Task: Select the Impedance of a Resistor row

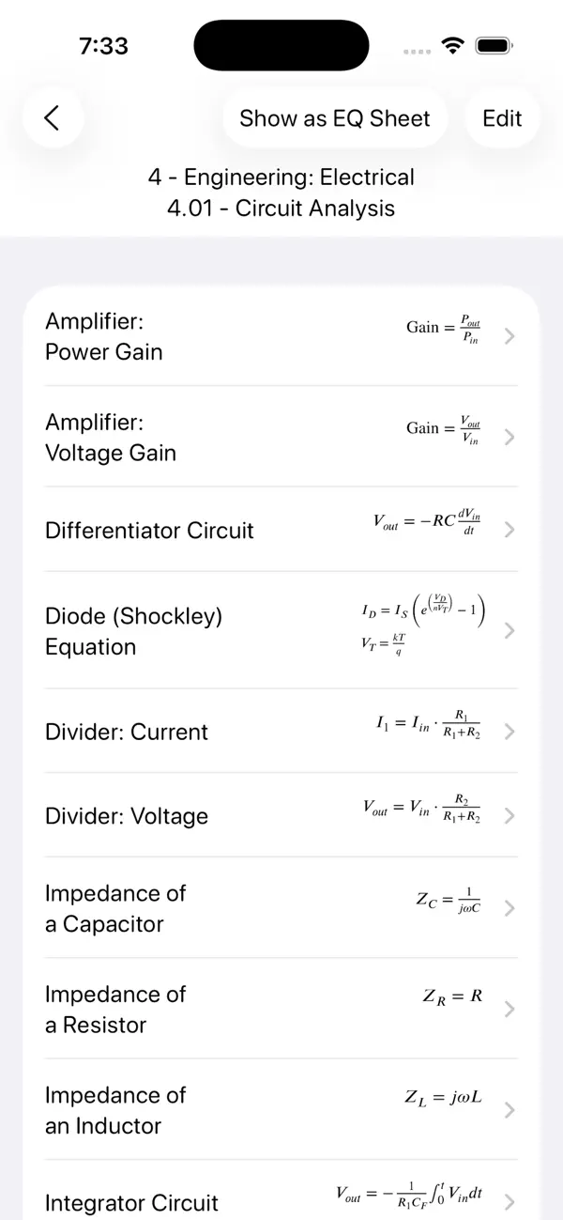Action: coord(281,1010)
